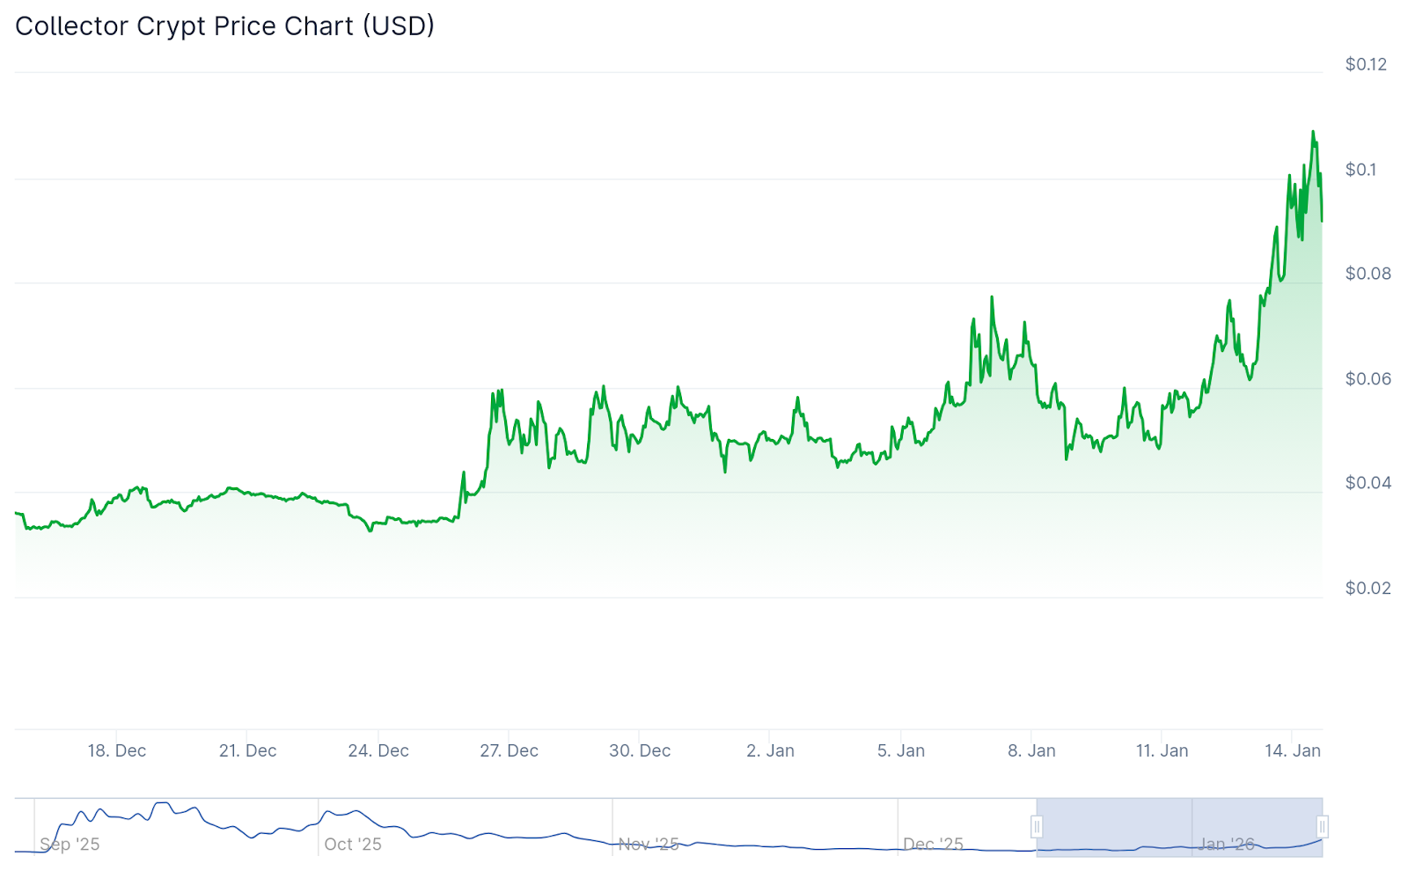Click the Nov '25 label in navigator

point(649,845)
